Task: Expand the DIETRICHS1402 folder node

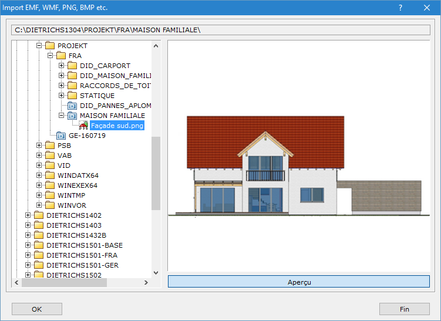Action: [28, 215]
